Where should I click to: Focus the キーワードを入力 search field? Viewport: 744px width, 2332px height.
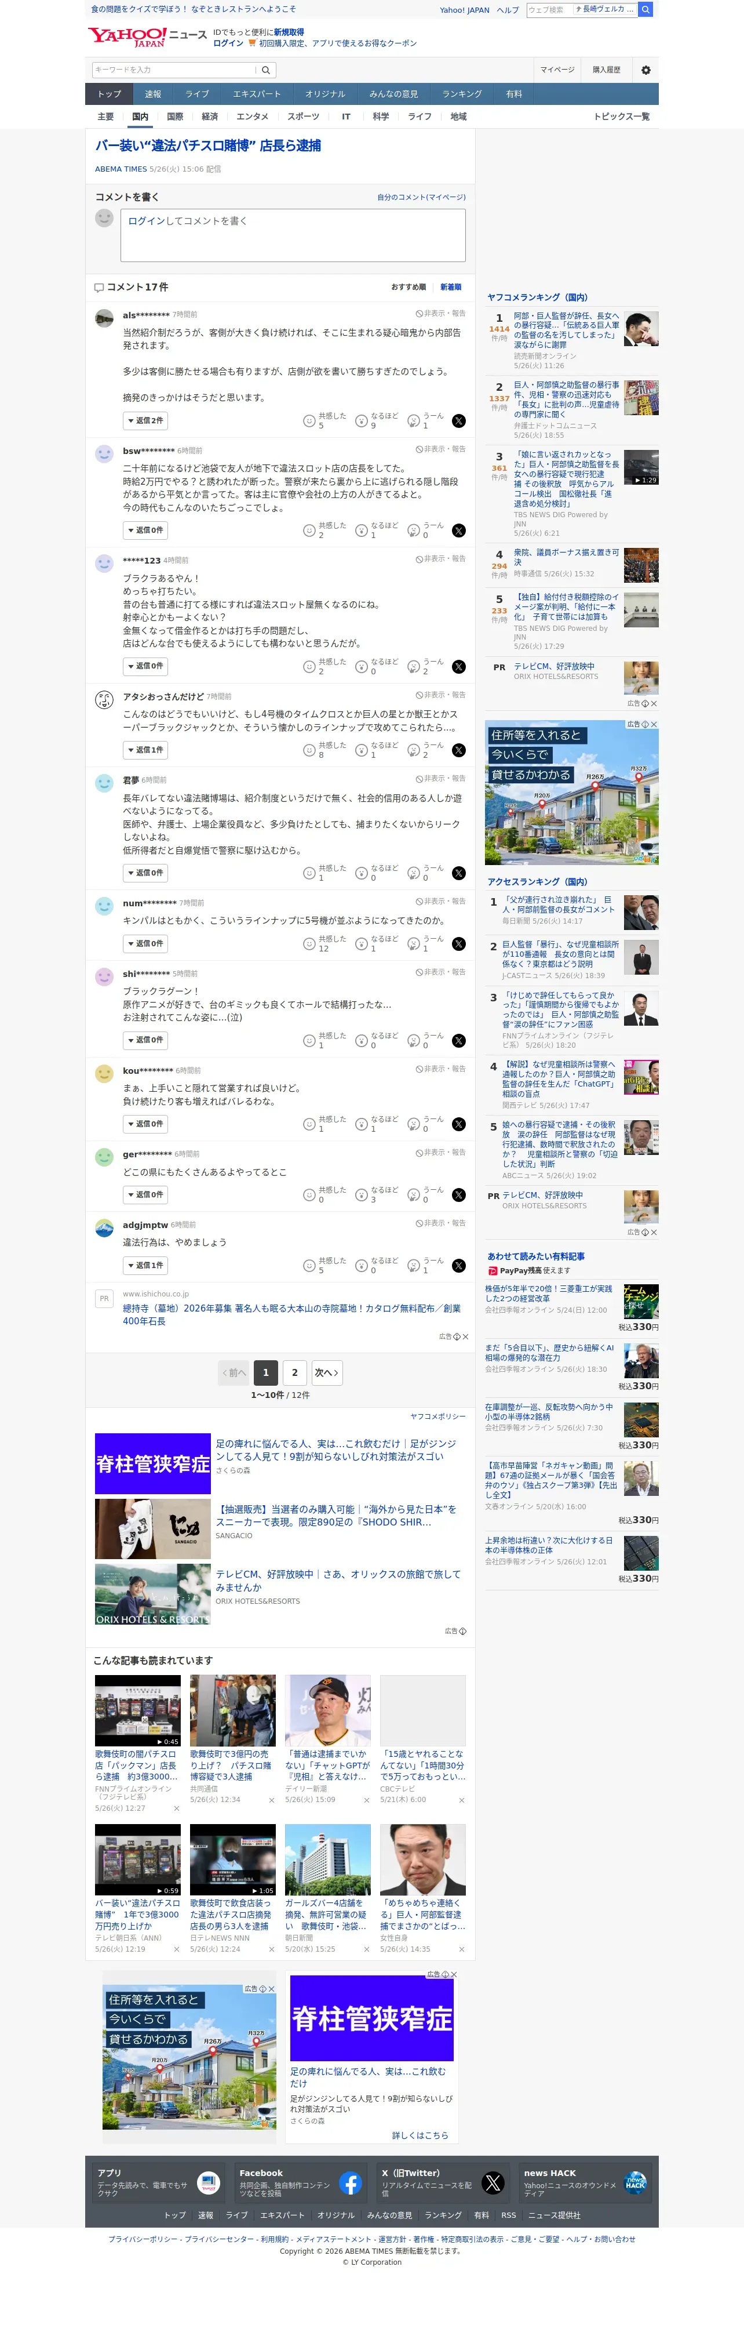(x=174, y=70)
